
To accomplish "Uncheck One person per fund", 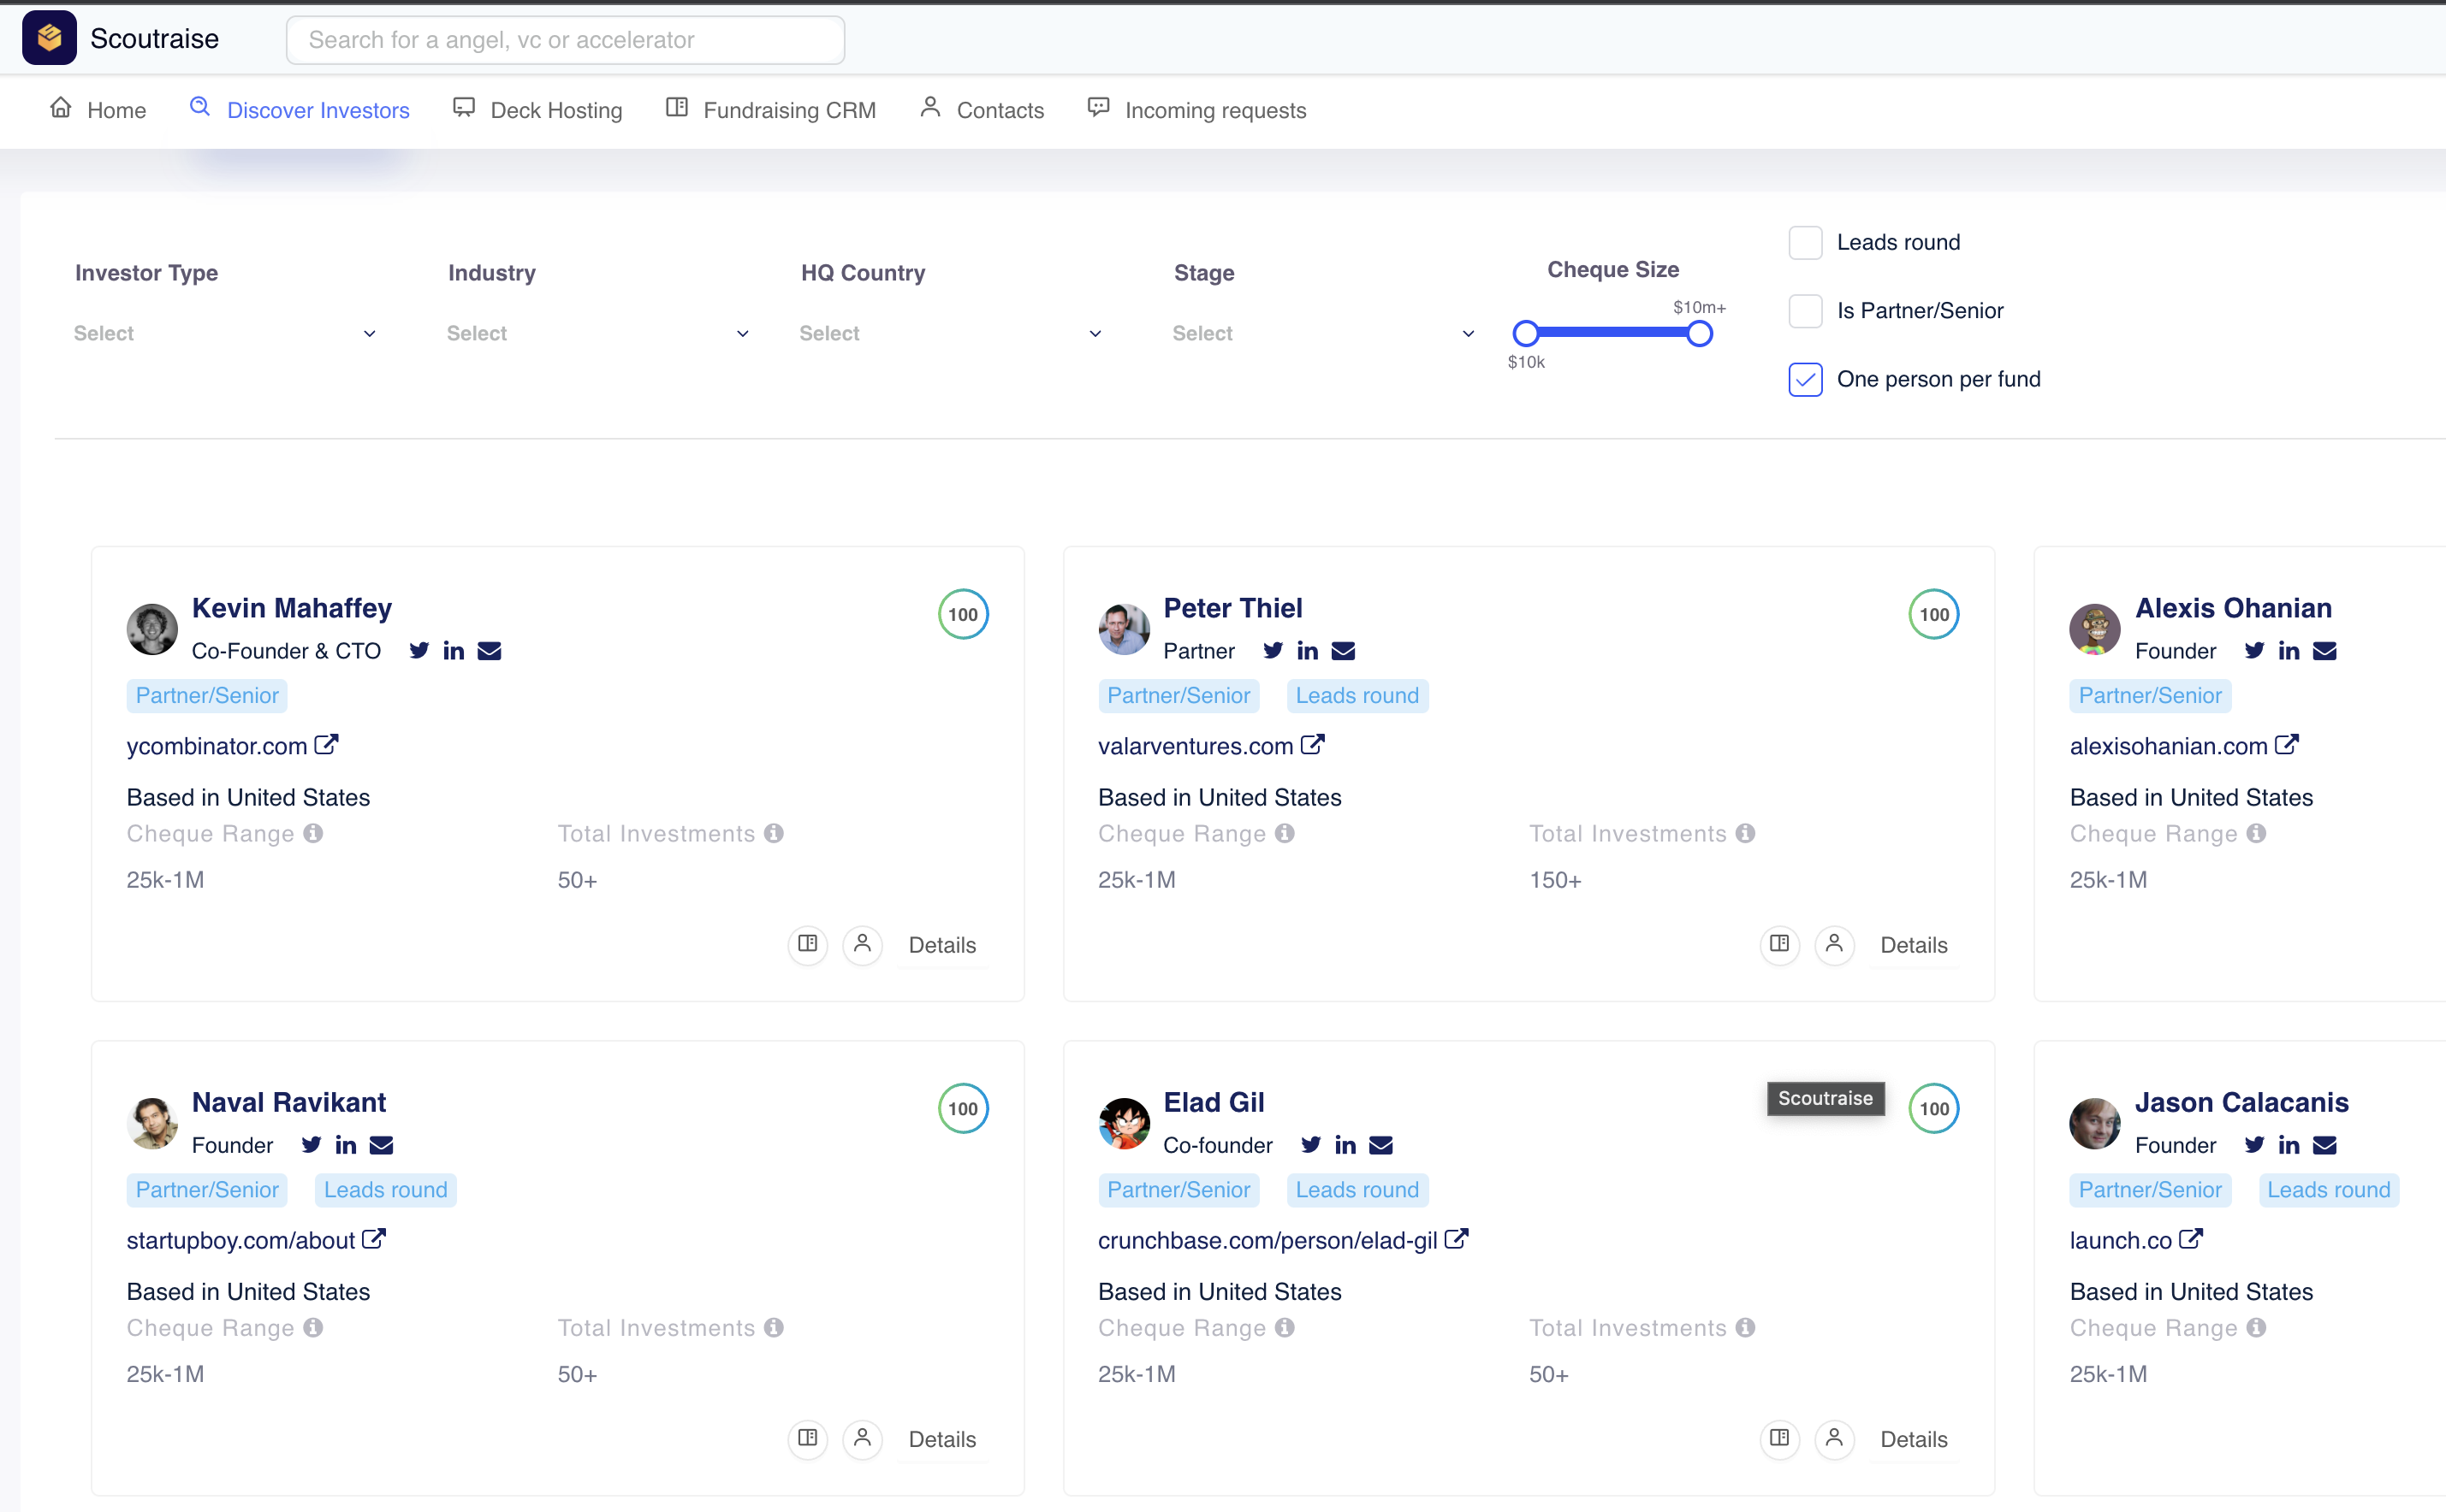I will click(1804, 380).
